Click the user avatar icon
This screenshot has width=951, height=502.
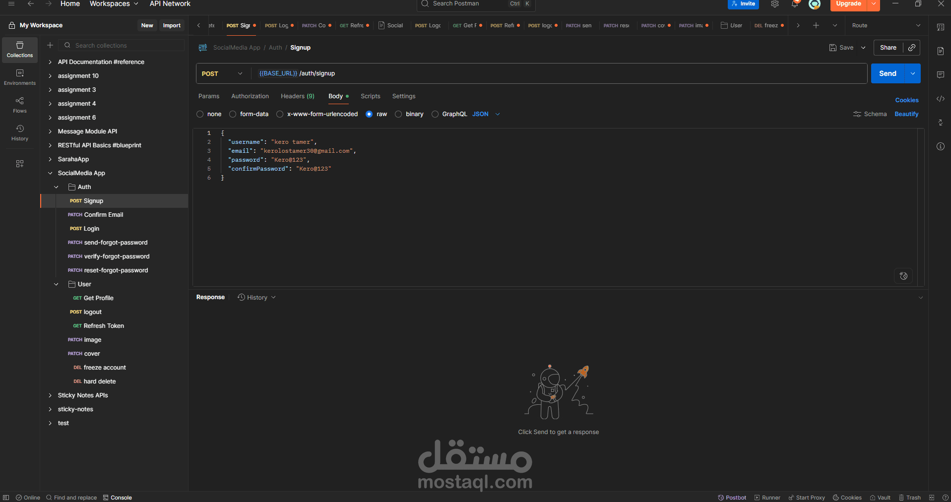[x=815, y=4]
